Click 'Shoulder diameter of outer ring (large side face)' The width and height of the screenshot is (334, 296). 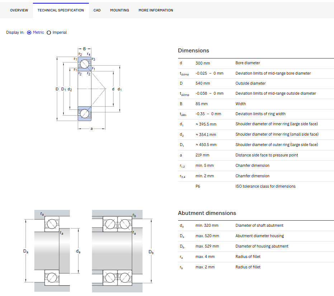[x=277, y=145]
